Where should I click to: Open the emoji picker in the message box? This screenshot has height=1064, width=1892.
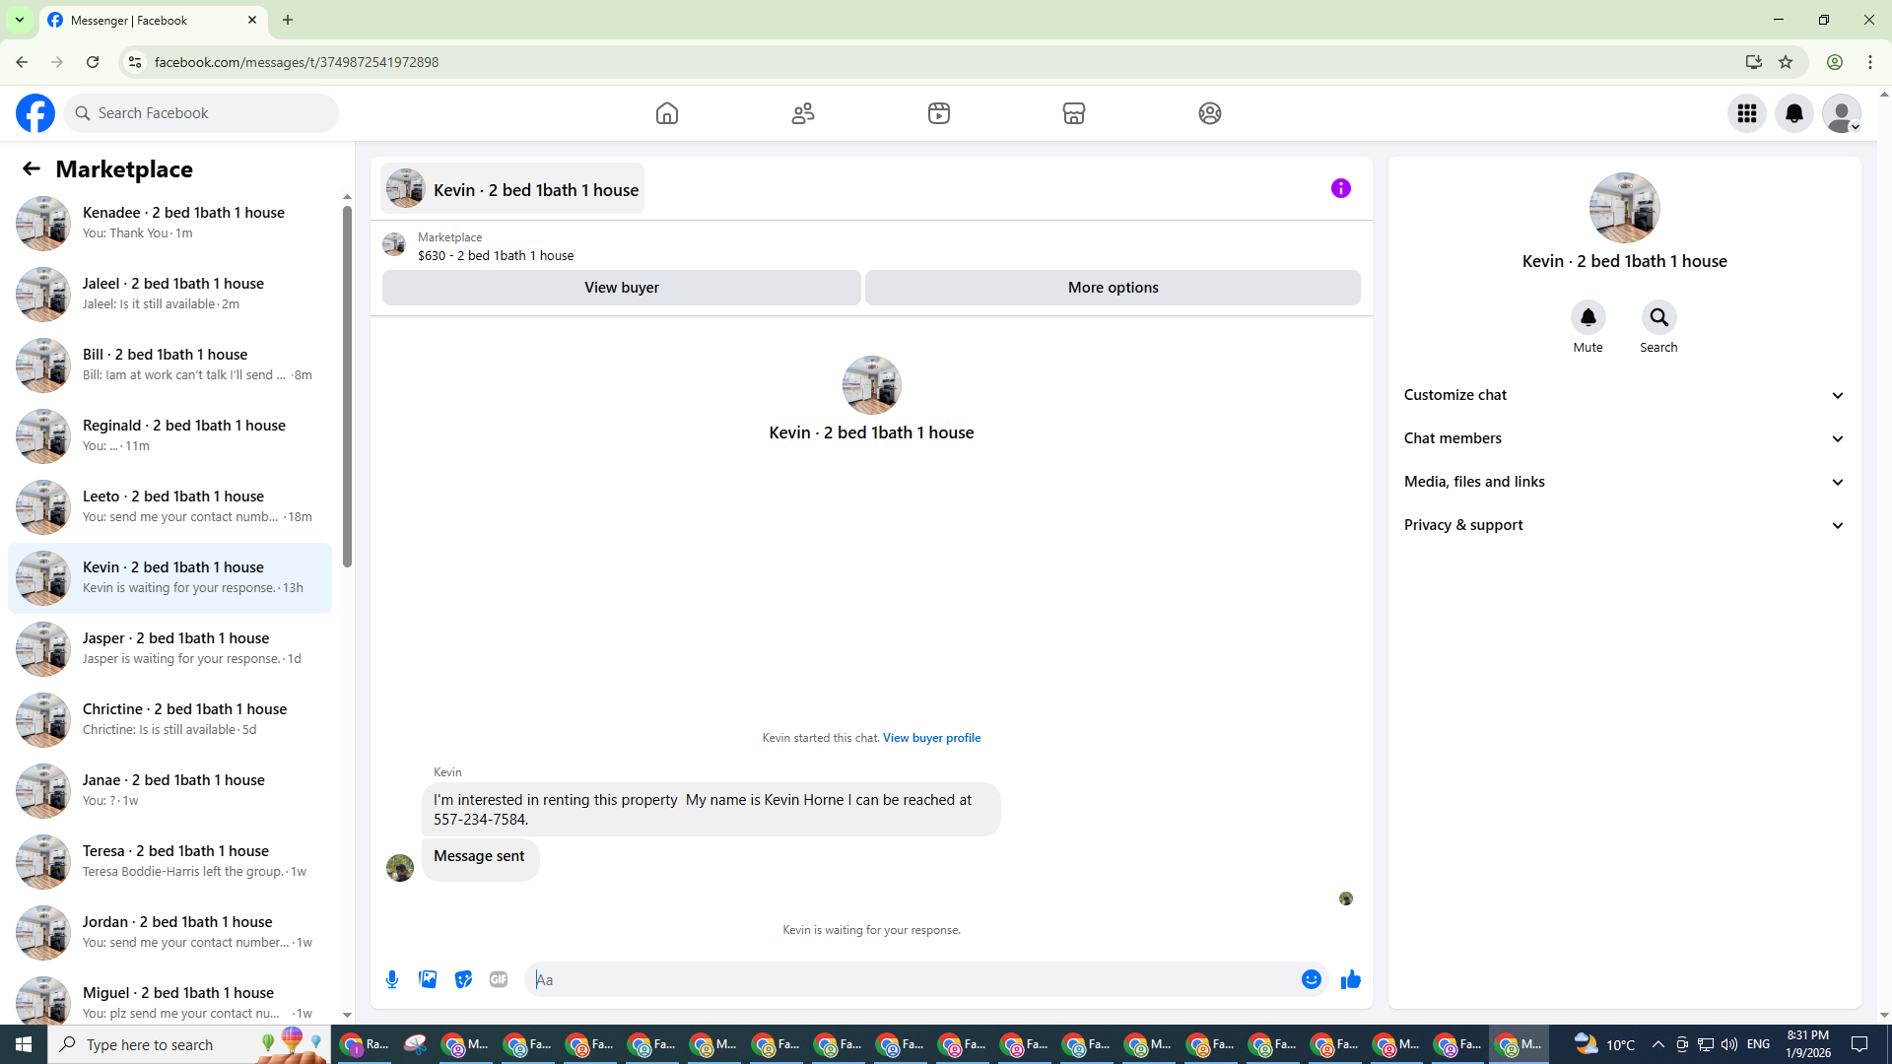coord(1311,979)
